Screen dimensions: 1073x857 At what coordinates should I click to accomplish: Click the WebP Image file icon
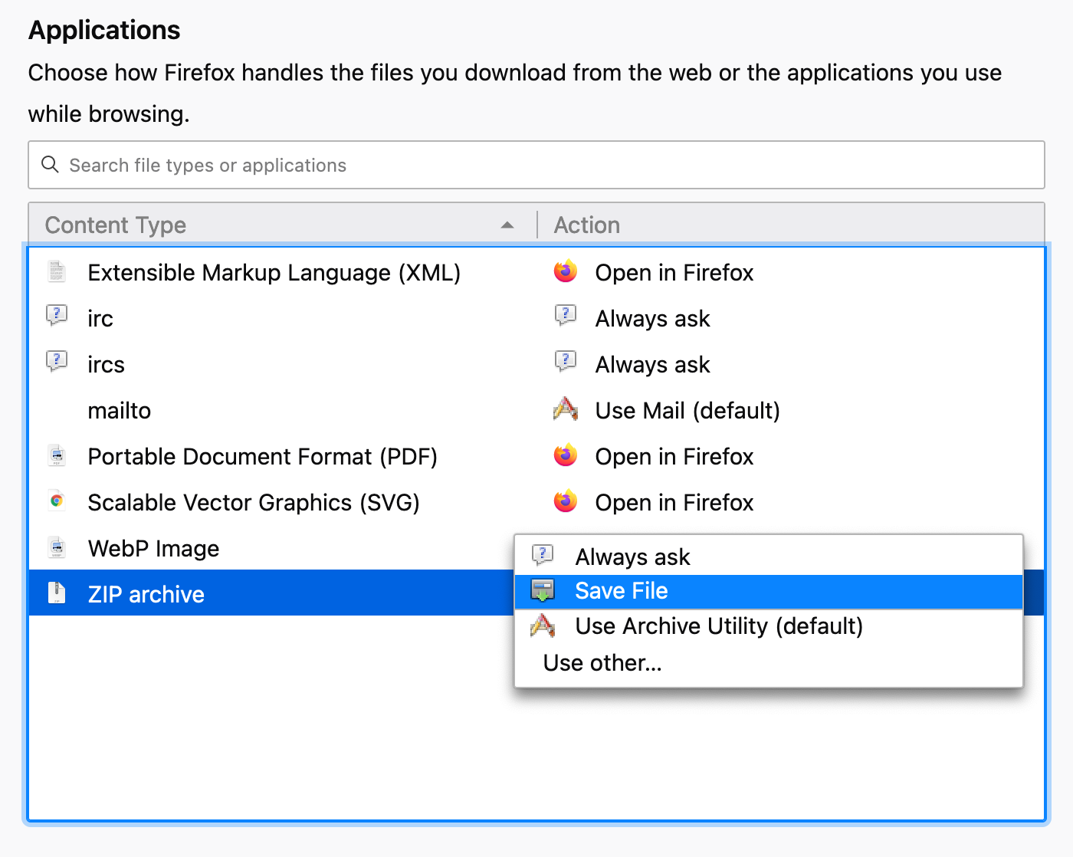[x=57, y=547]
